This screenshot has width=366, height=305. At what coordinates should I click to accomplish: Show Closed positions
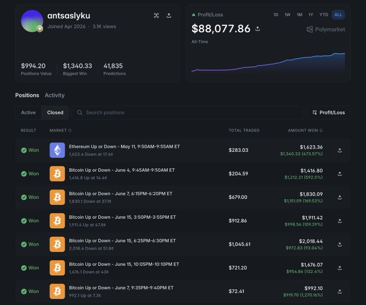[55, 112]
